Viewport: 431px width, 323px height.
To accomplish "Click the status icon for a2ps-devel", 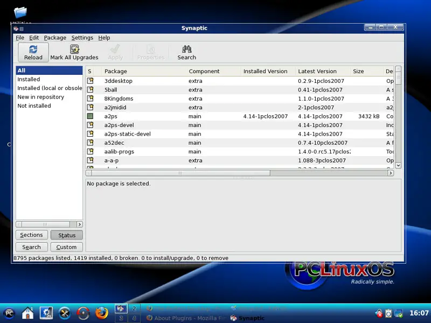I will 90,125.
